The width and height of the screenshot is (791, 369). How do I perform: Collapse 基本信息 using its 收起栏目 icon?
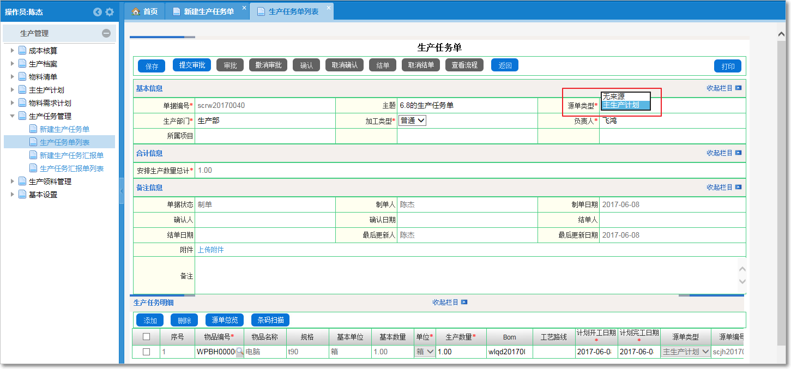738,88
